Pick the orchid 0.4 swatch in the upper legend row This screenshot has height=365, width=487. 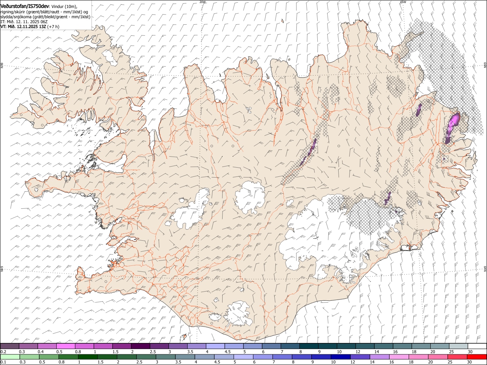(47, 346)
